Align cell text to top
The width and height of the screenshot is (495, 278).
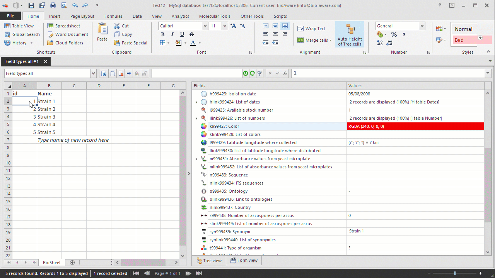[266, 26]
